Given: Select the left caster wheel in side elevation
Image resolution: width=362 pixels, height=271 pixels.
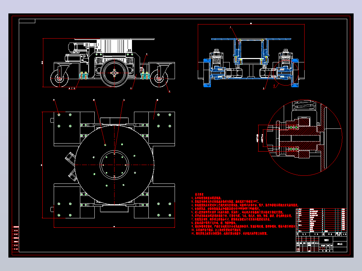Looking at the screenshot, I should tap(59, 78).
